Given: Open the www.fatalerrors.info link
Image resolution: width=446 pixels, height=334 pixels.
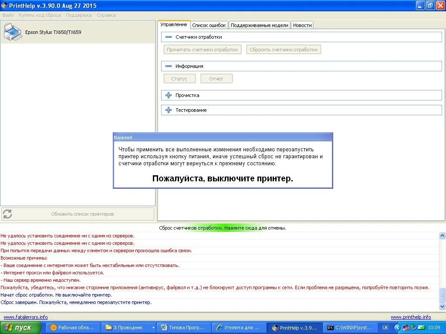Looking at the screenshot, I should [x=26, y=317].
